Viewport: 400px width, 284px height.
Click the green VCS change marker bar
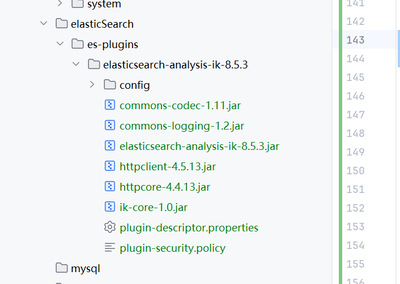341,142
